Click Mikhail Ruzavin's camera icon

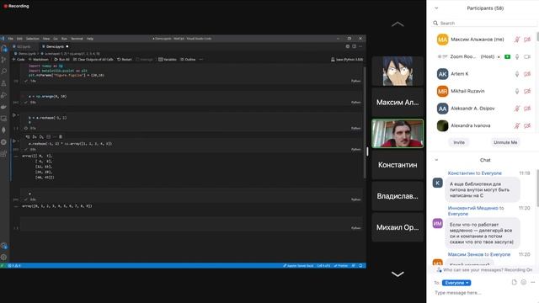point(527,91)
